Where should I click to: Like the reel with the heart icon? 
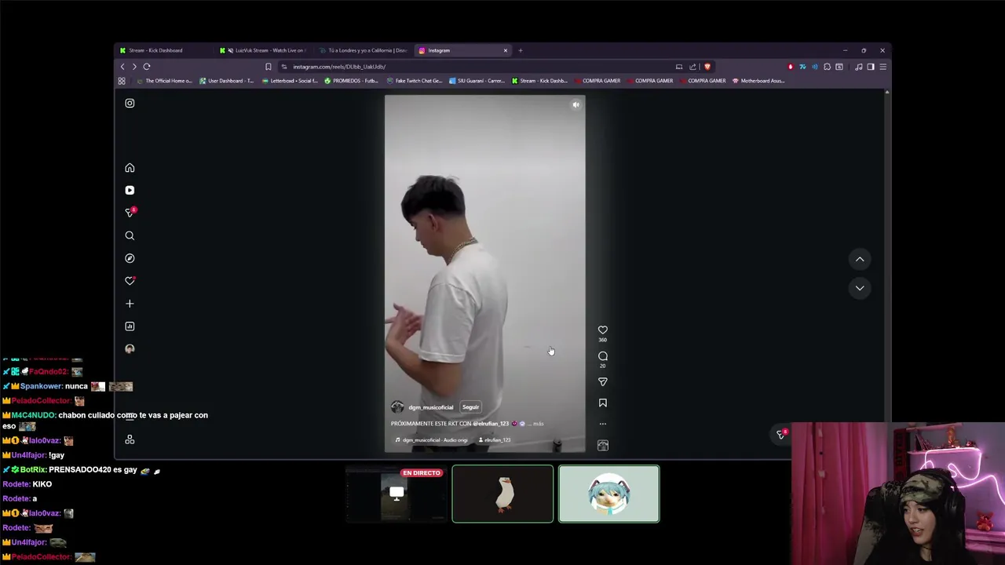602,330
